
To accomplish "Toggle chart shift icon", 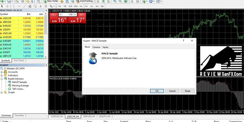I will pyautogui.click(x=138, y=1).
